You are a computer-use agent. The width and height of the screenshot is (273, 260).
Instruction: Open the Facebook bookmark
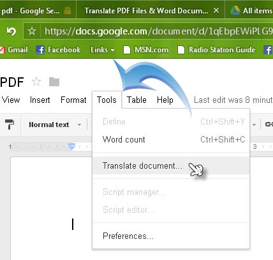click(58, 50)
